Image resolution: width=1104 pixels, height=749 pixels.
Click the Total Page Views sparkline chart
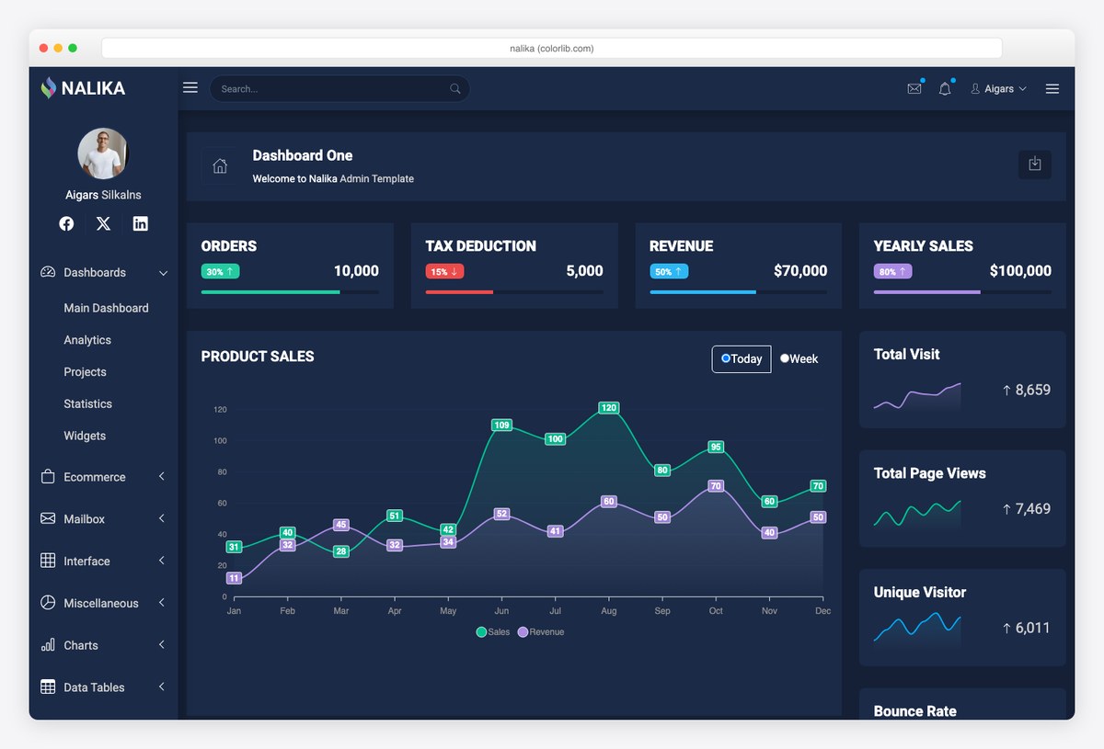[917, 514]
